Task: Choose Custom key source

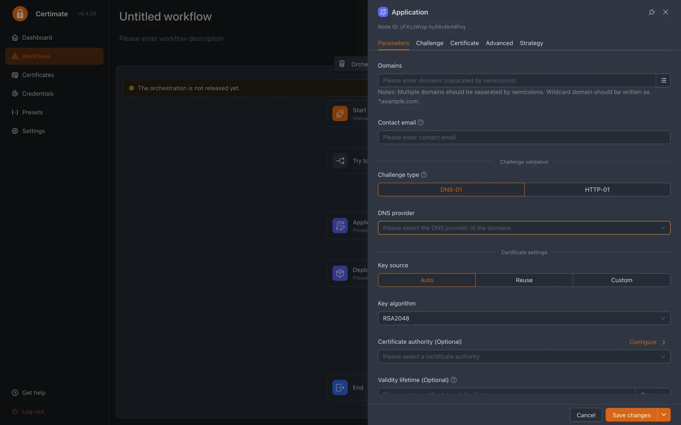Action: [x=622, y=280]
